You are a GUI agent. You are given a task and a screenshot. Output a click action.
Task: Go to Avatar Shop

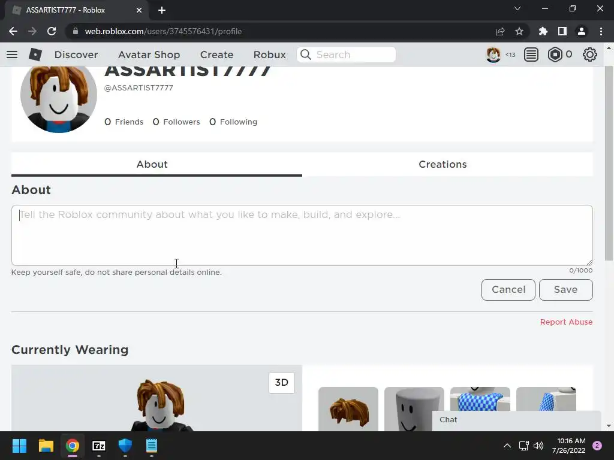pos(149,55)
